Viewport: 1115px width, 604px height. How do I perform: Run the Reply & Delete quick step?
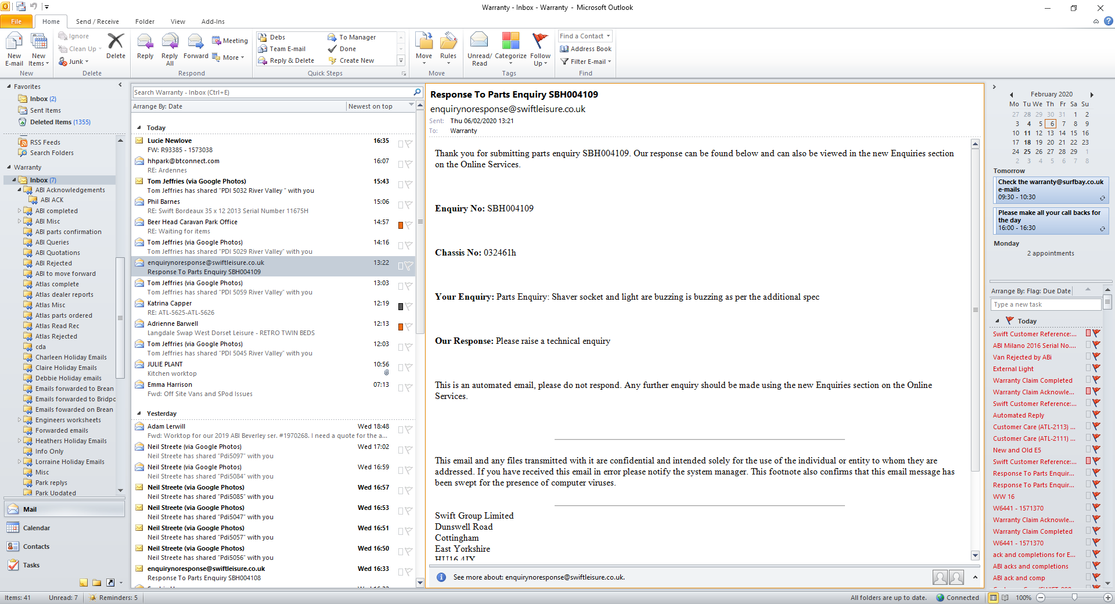[x=286, y=60]
